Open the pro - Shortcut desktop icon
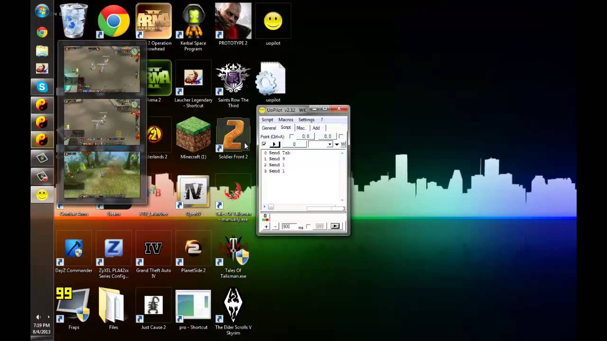The width and height of the screenshot is (607, 341). (193, 309)
